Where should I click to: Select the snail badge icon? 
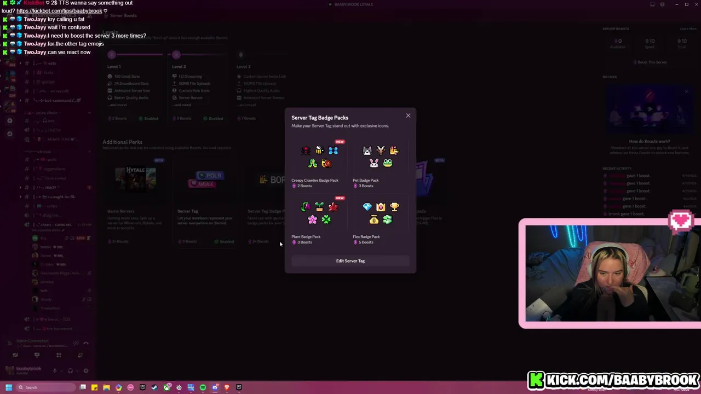[x=326, y=163]
